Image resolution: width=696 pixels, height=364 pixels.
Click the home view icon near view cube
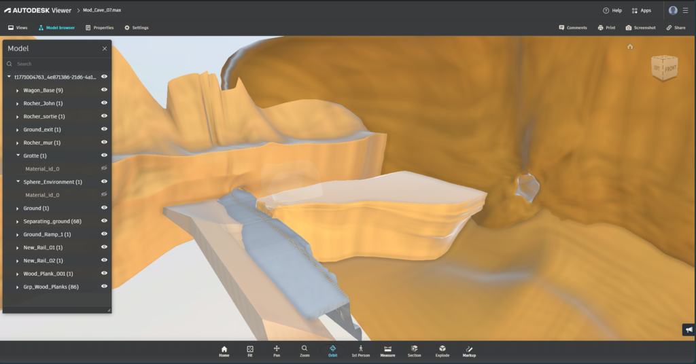coord(630,47)
